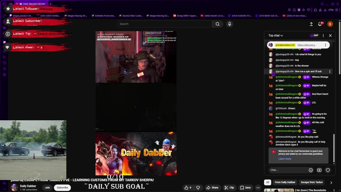
Task: Open Konig MRK1 Hyper bookmark
Action: 185,16
